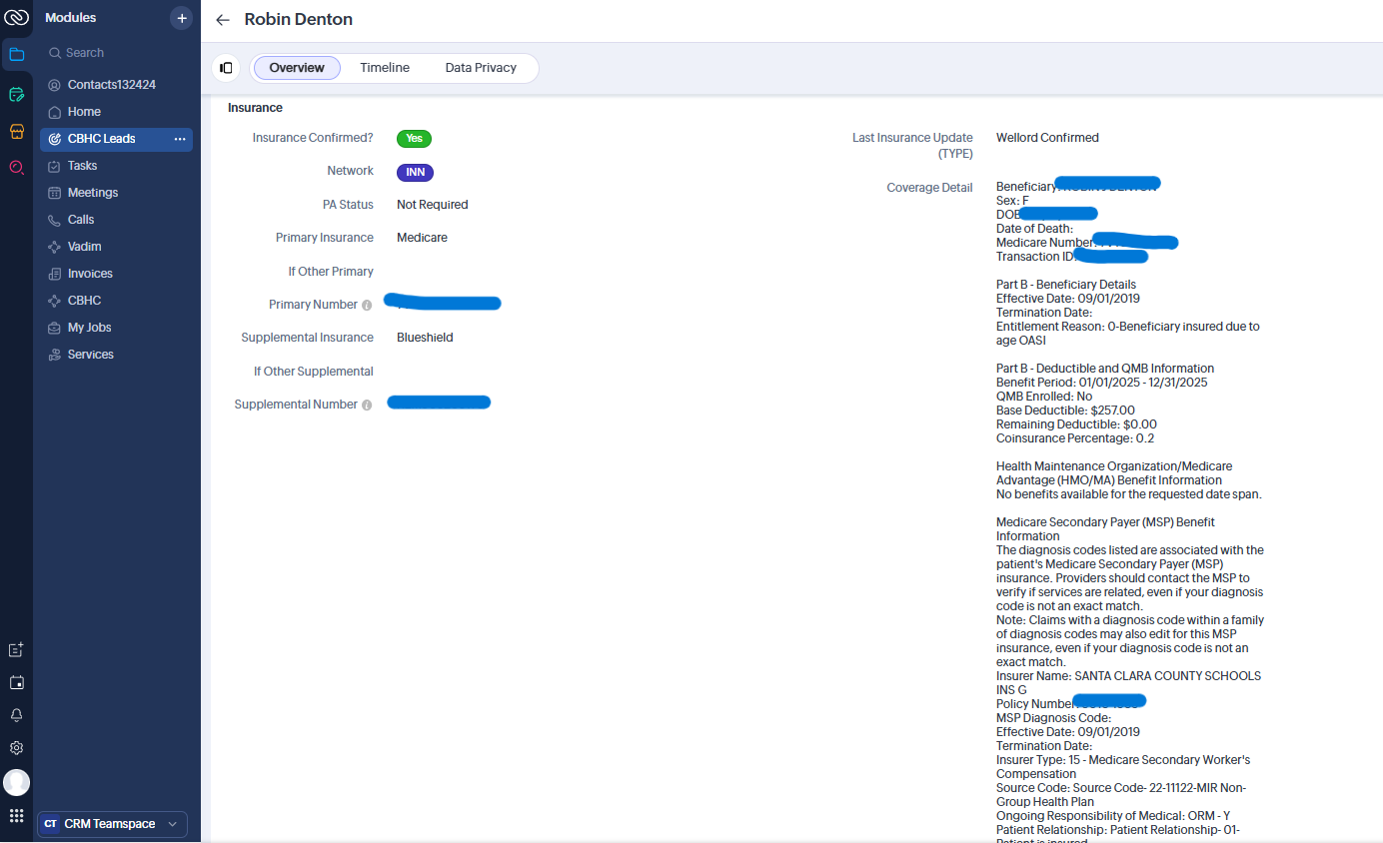Image resolution: width=1383 pixels, height=843 pixels.
Task: Click Remaining Deductible $0.00 line
Action: tap(1076, 424)
